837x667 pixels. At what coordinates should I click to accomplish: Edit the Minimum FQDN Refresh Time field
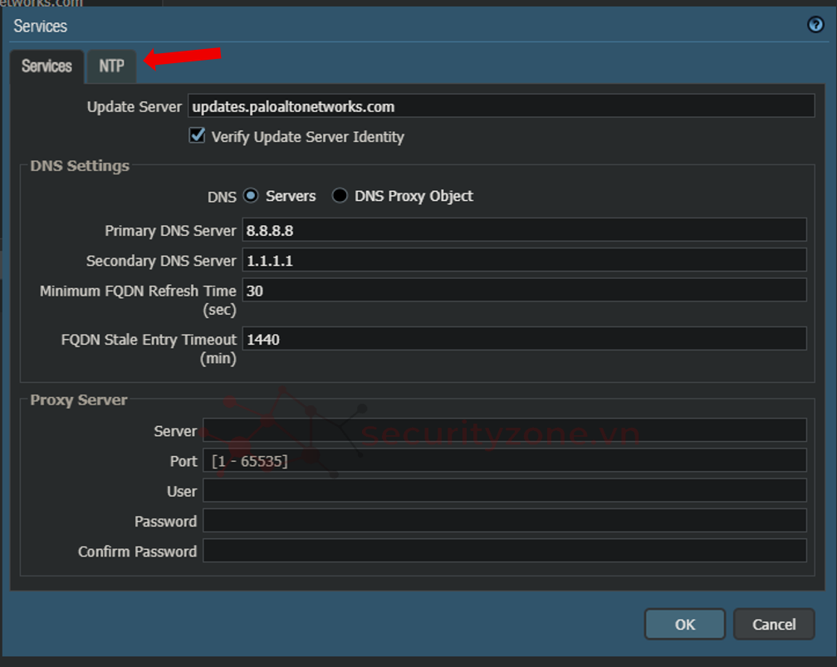(x=523, y=291)
